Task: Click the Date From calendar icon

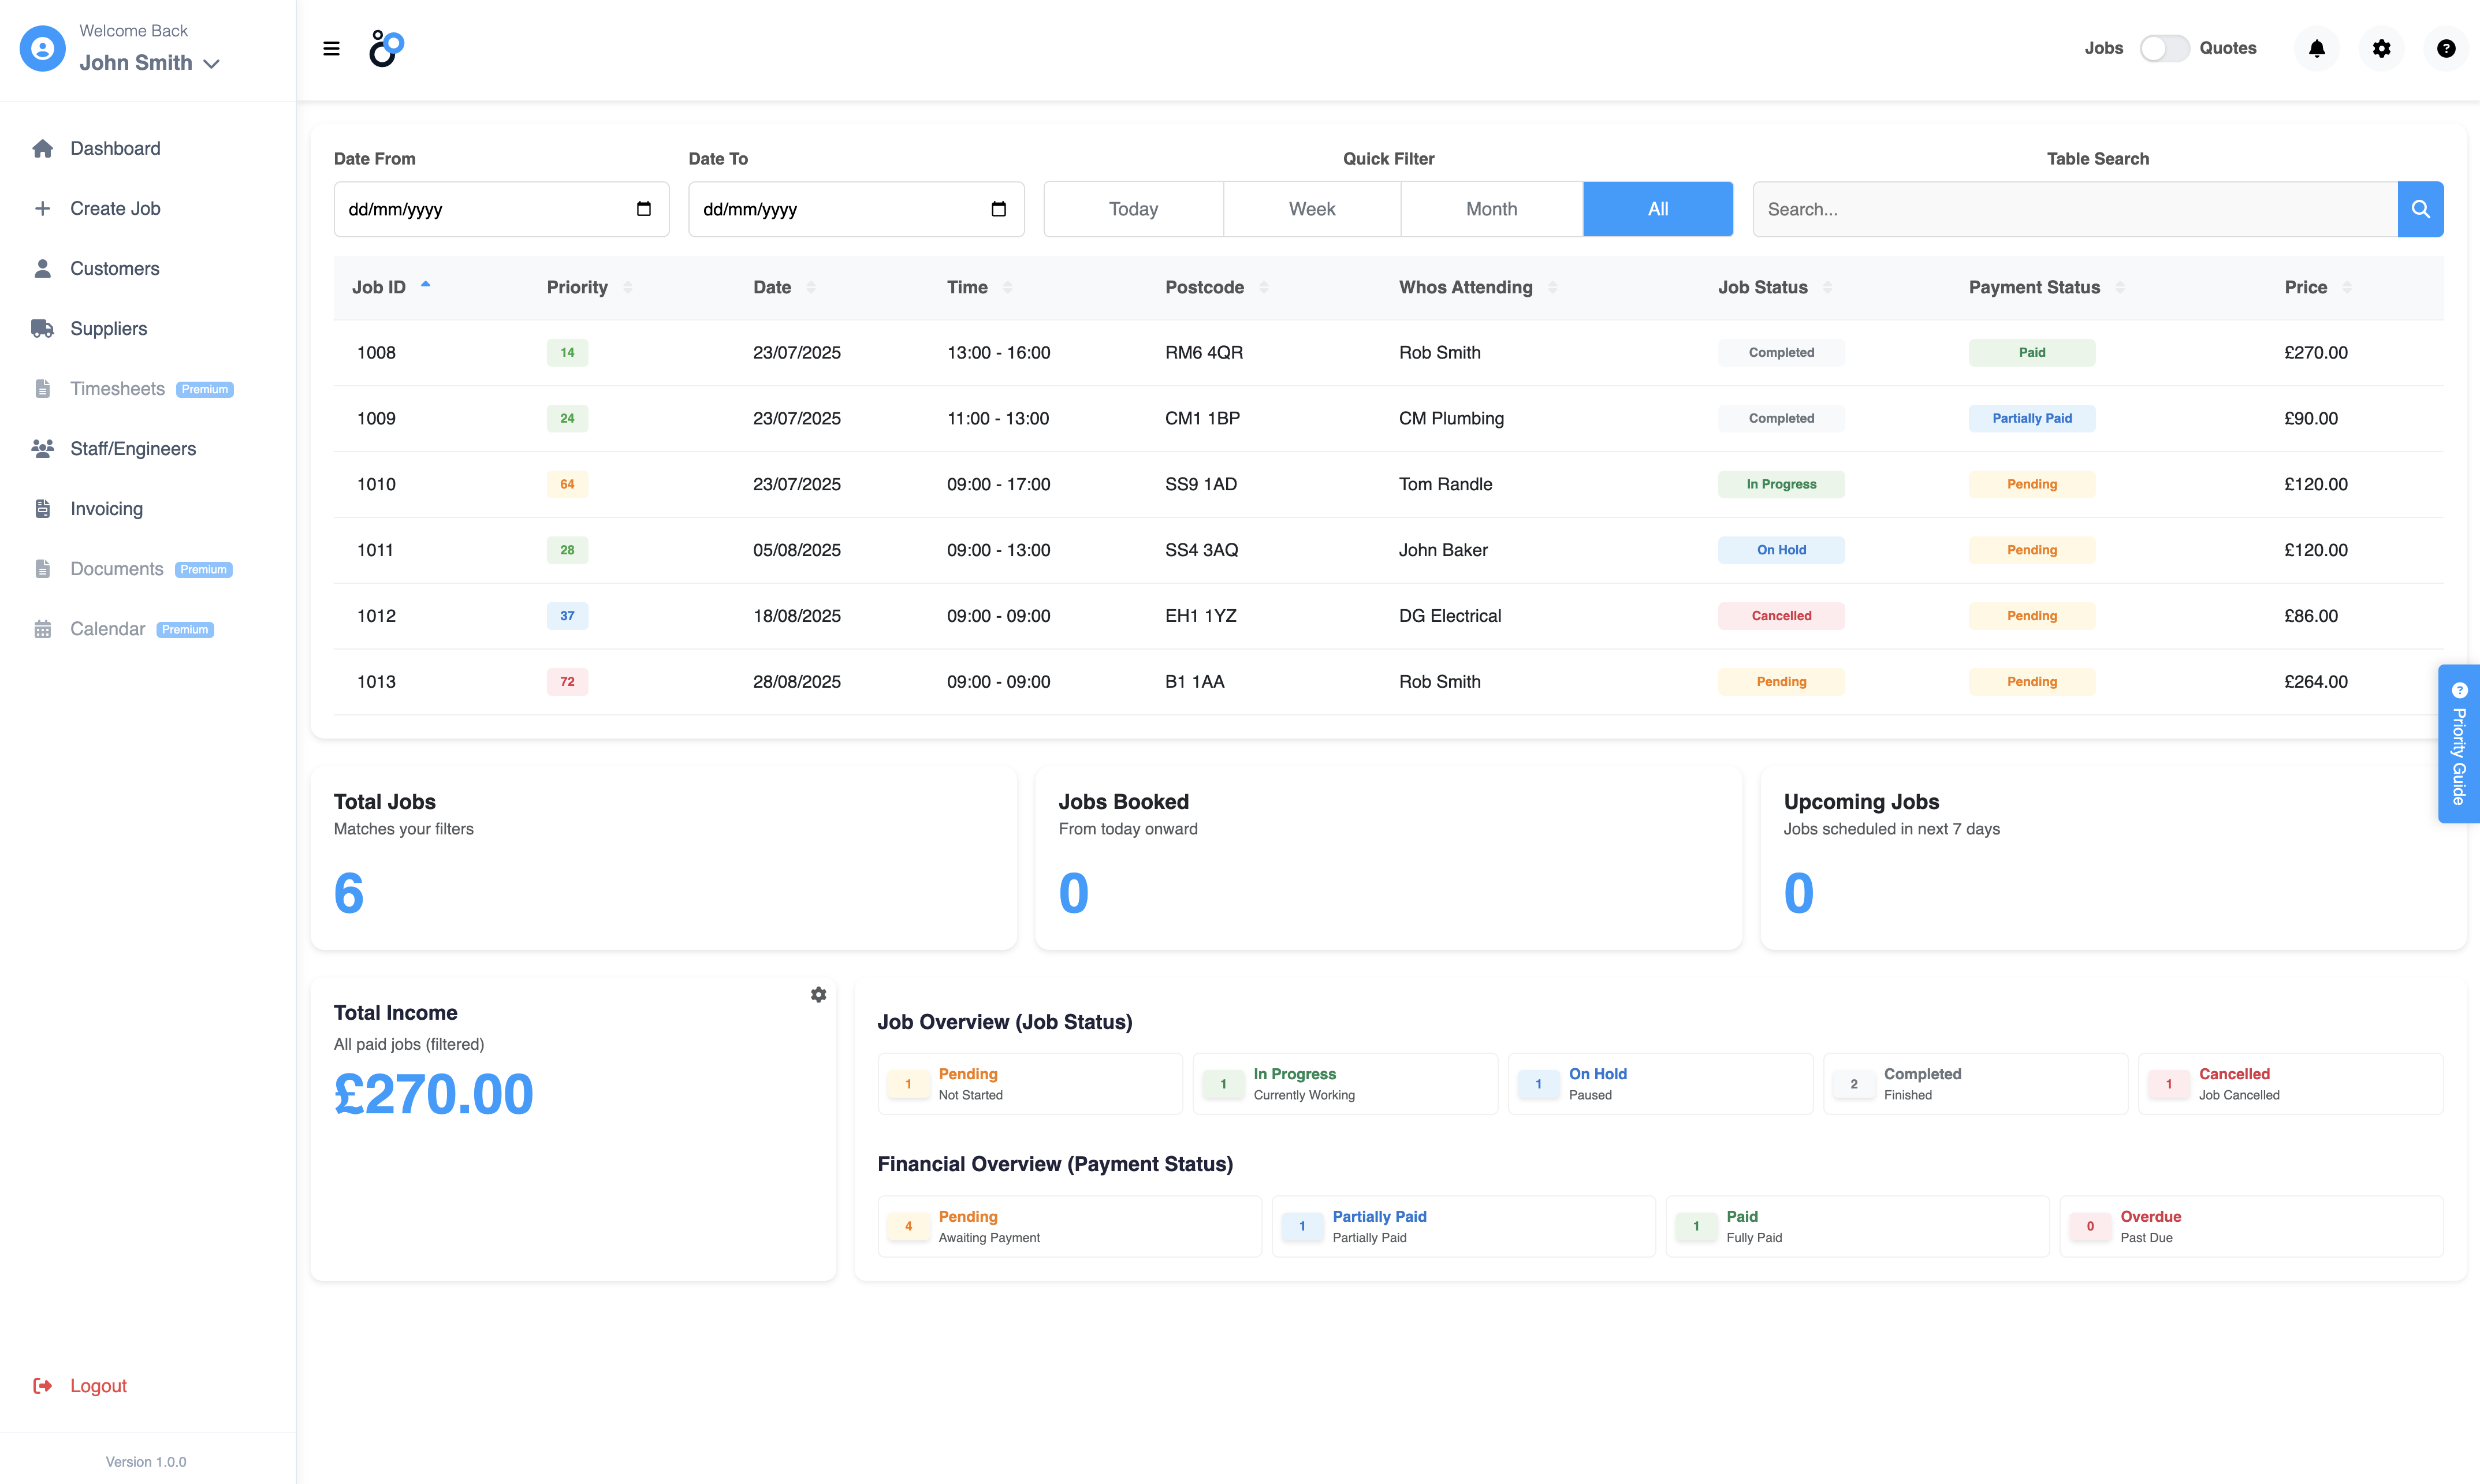Action: tap(643, 209)
